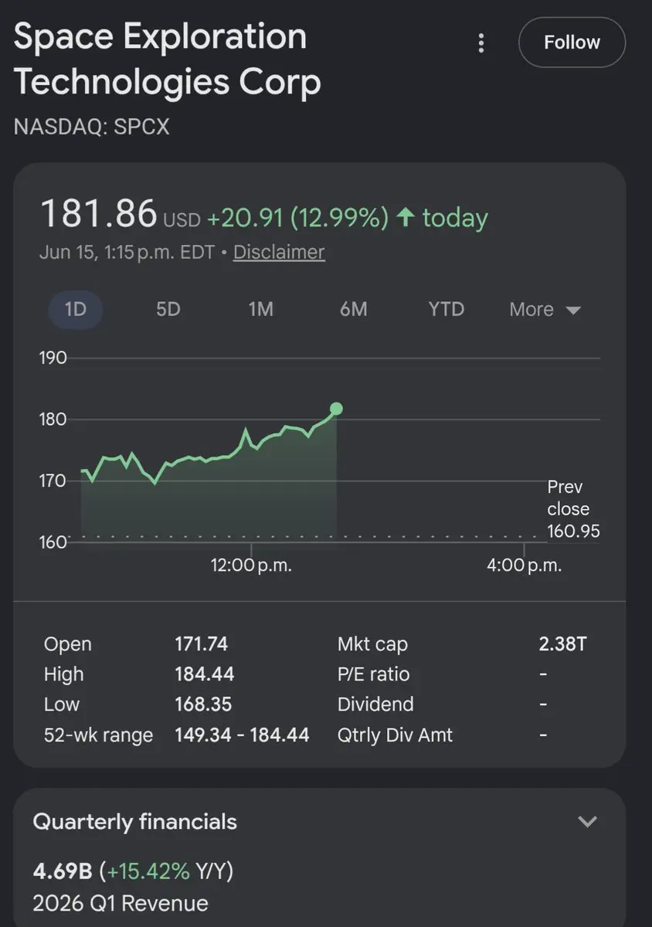Switch to the 1M chart range
The width and height of the screenshot is (652, 927).
pyautogui.click(x=260, y=310)
